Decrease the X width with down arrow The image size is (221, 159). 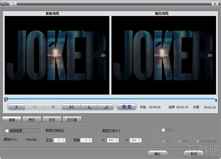point(117,141)
